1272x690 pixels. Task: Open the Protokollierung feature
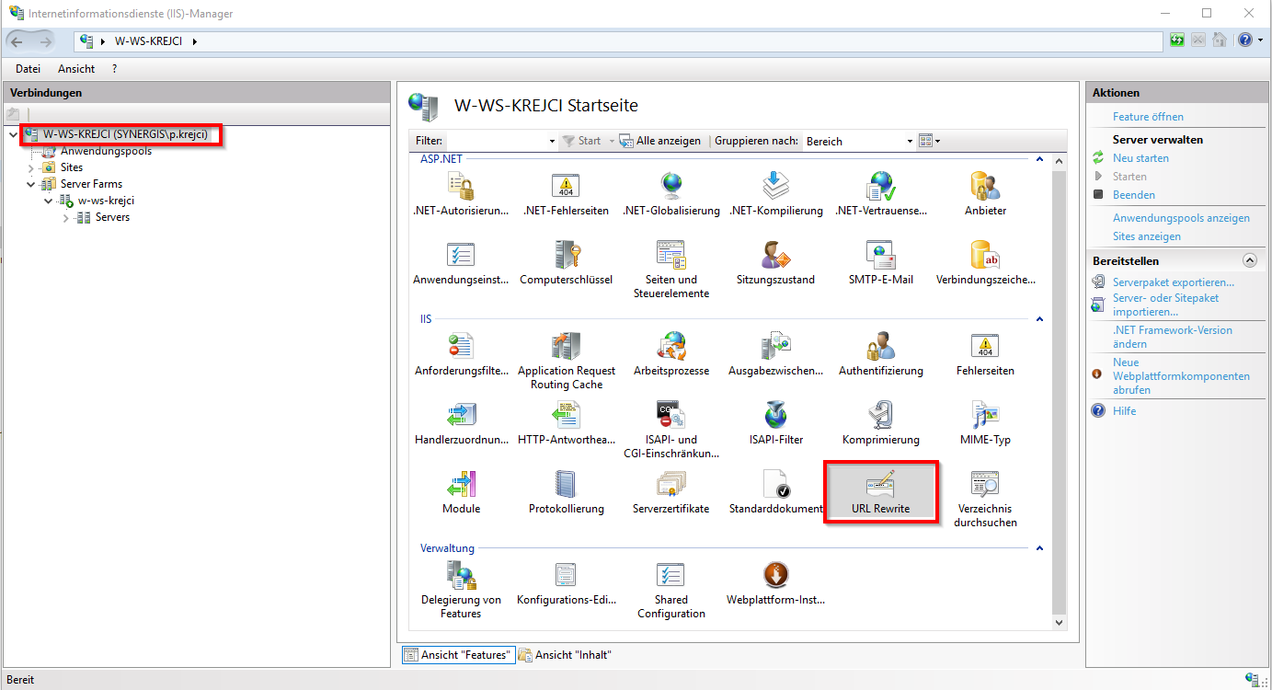(566, 490)
